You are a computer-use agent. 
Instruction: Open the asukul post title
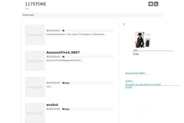click(52, 105)
